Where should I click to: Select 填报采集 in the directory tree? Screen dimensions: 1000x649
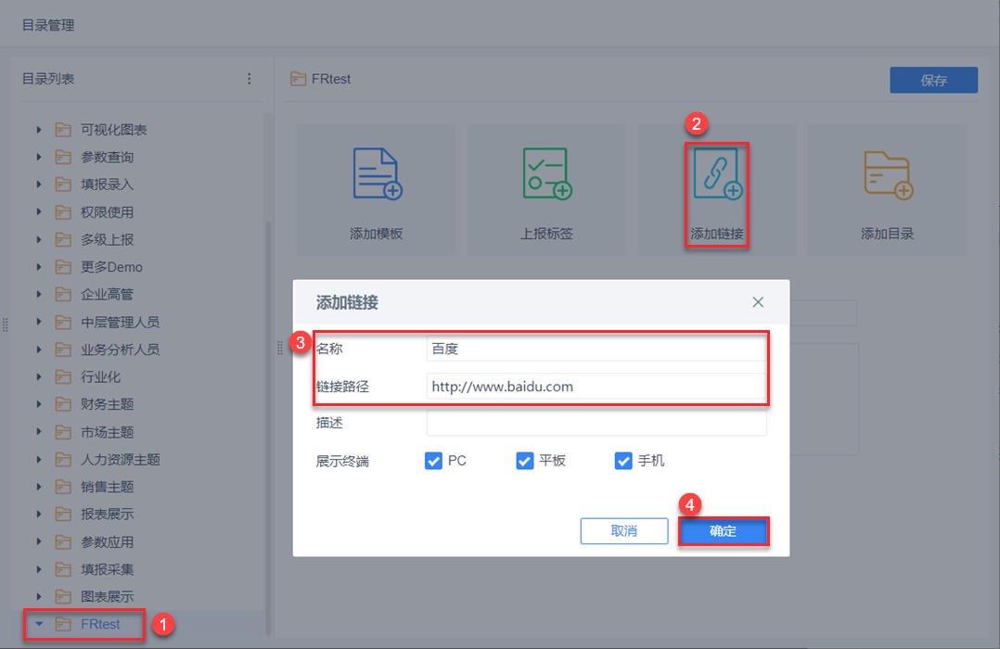(x=108, y=569)
